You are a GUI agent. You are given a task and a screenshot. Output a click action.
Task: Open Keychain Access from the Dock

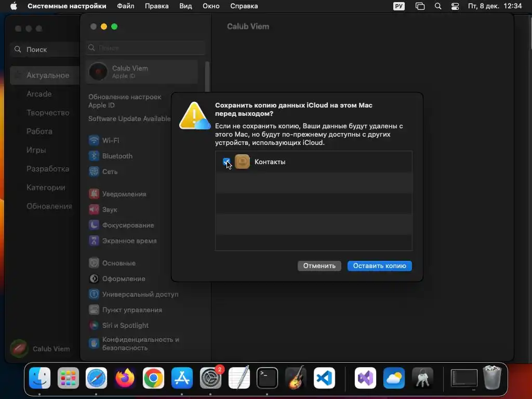point(422,378)
